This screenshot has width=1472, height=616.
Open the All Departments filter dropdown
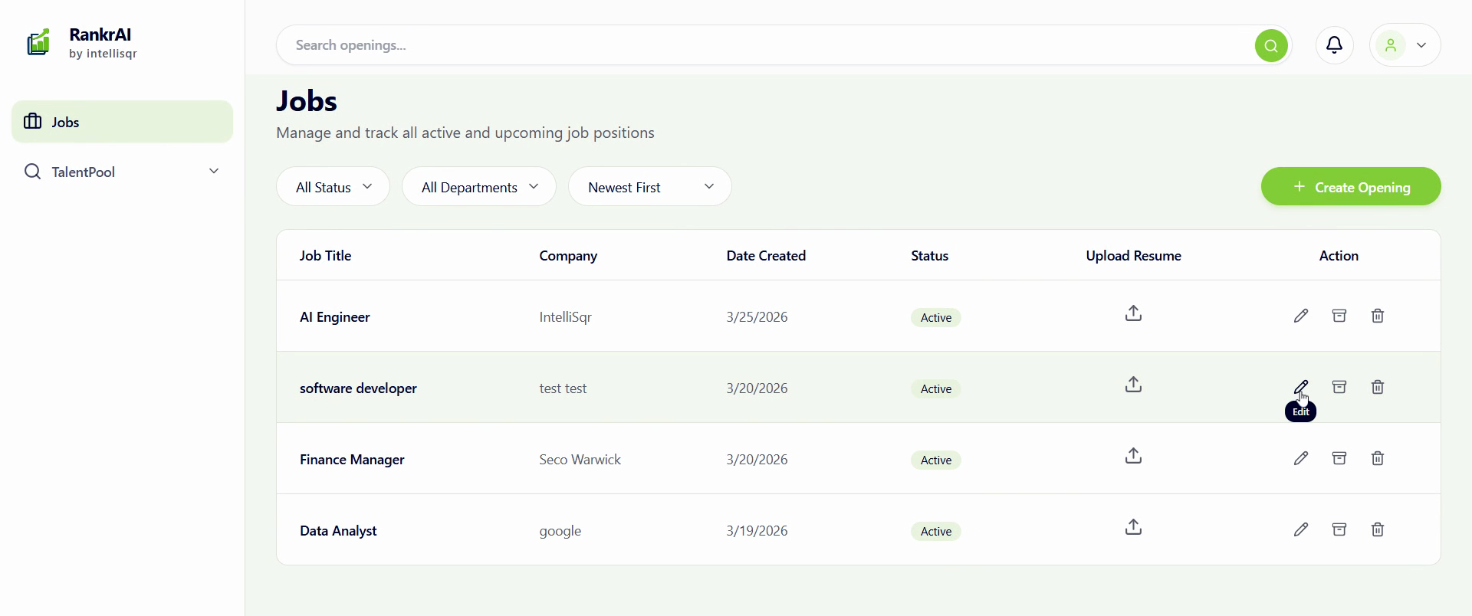pyautogui.click(x=478, y=187)
